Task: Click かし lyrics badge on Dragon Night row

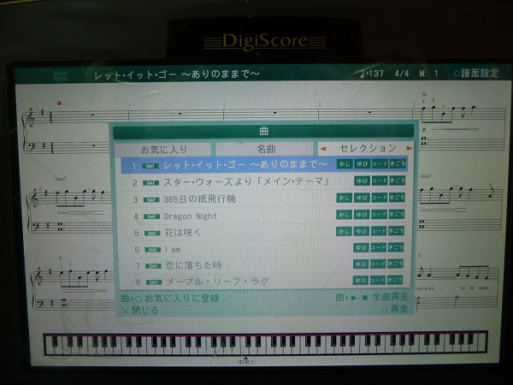Action: pyautogui.click(x=344, y=216)
